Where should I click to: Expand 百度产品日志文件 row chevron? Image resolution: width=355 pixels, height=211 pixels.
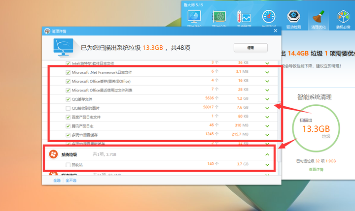point(267,117)
